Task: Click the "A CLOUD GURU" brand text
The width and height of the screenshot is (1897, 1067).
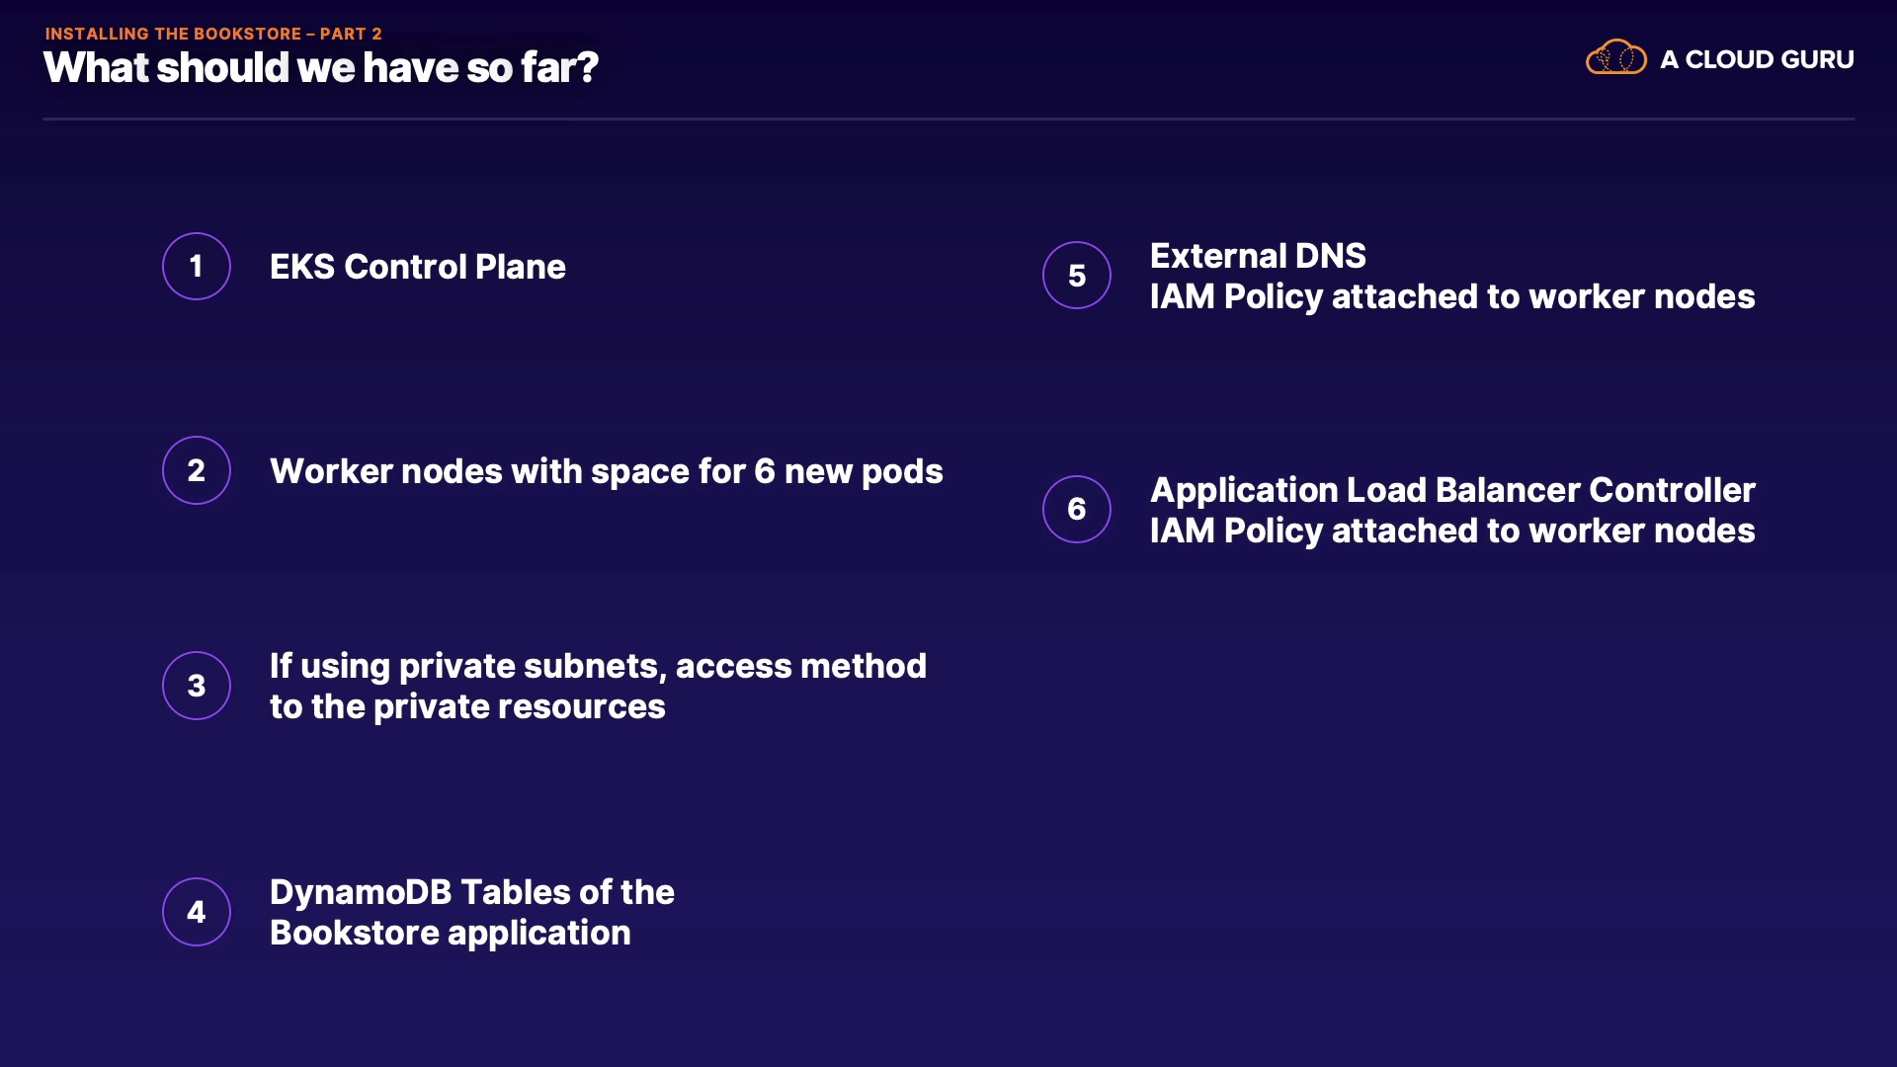Action: [1757, 59]
